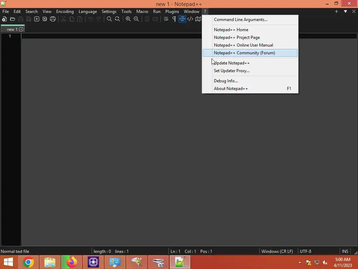This screenshot has width=358, height=269.
Task: Click Windows (CR LF) in status bar
Action: pos(277,251)
